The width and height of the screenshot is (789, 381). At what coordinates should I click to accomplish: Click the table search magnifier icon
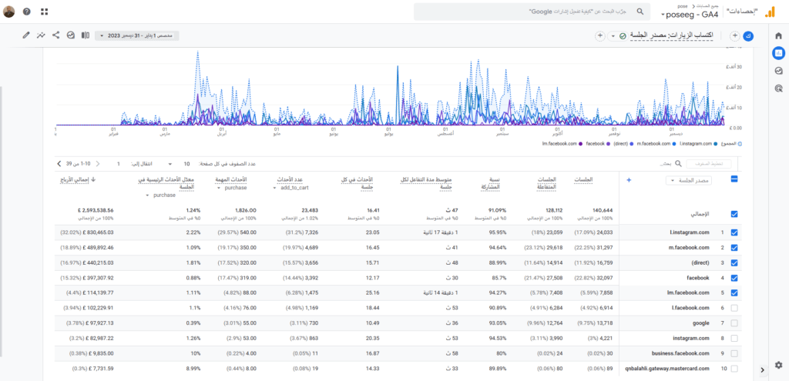pyautogui.click(x=678, y=164)
